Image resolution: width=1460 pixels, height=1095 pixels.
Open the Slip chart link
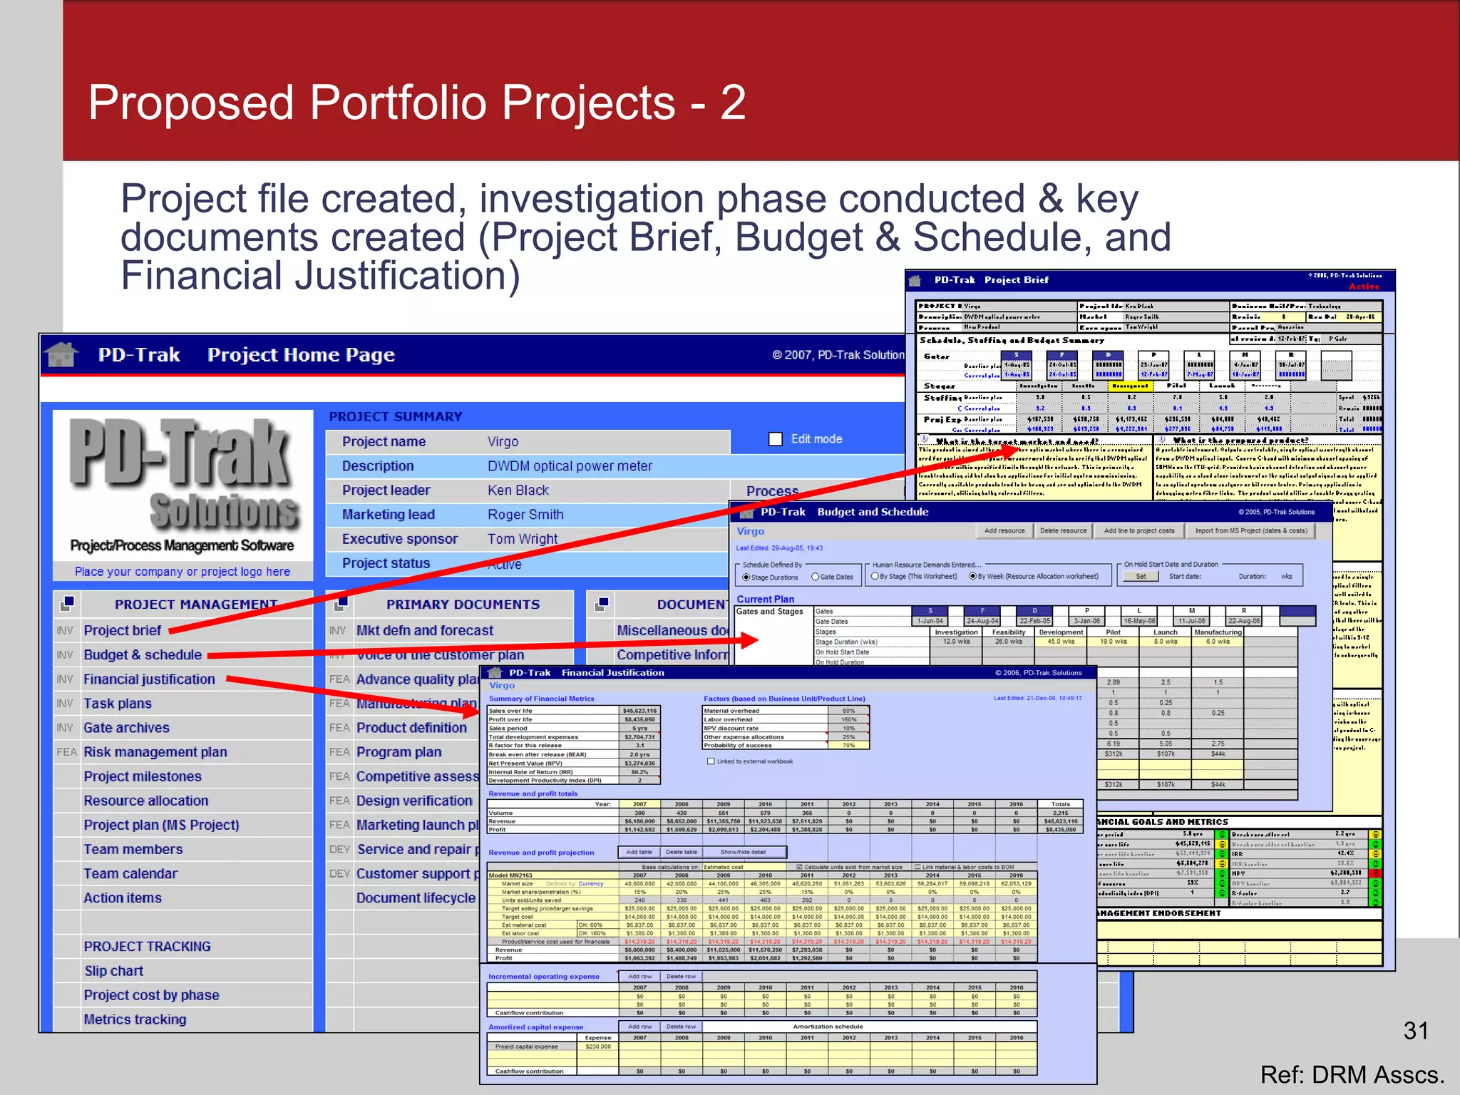tap(114, 971)
